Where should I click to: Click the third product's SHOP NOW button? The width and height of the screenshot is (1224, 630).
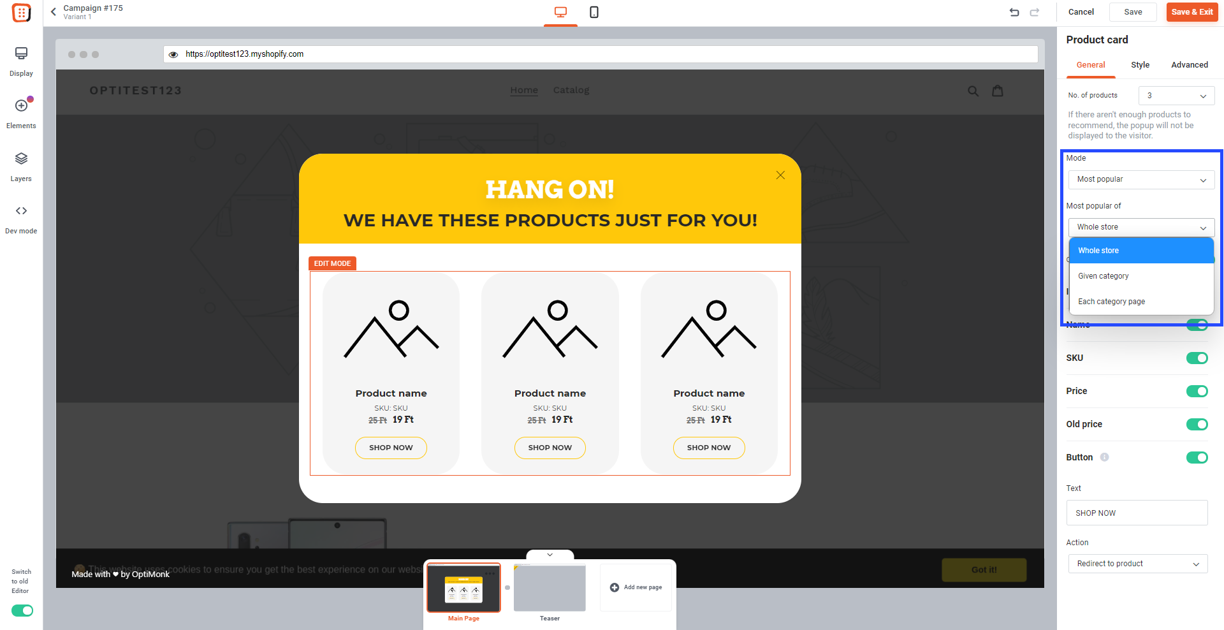pyautogui.click(x=709, y=448)
